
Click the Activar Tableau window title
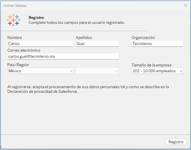pos(15,6)
